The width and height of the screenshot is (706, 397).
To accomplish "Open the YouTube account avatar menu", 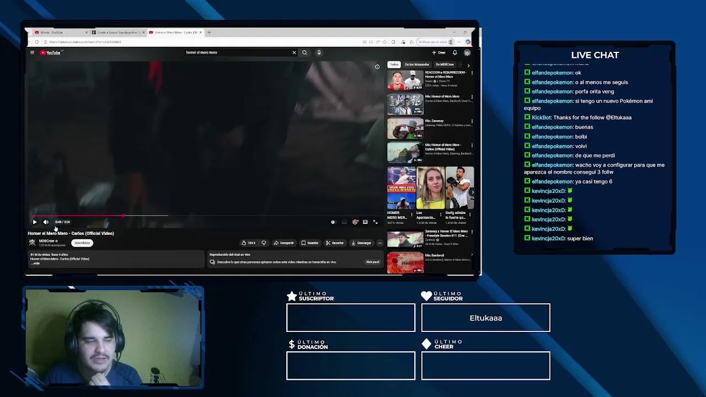I will tap(467, 52).
